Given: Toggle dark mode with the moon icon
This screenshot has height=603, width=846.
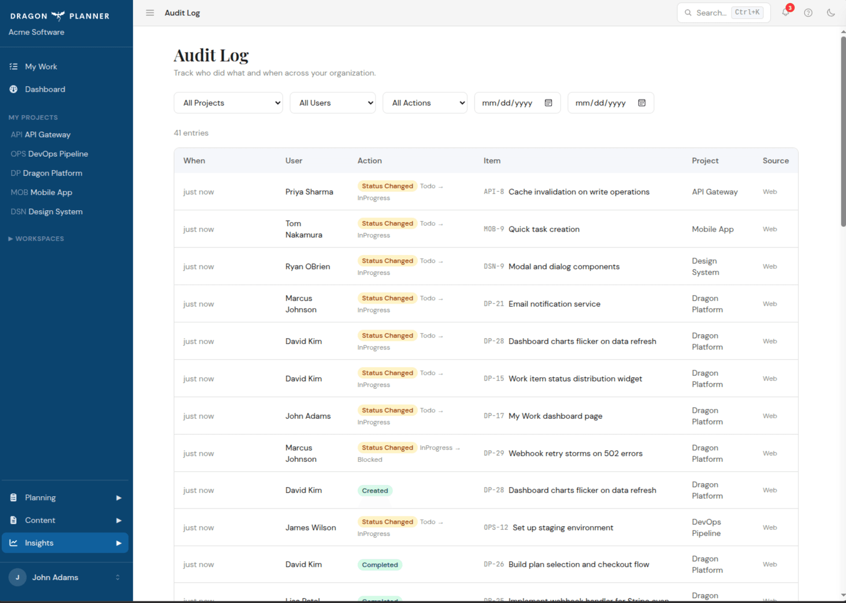Looking at the screenshot, I should tap(831, 13).
